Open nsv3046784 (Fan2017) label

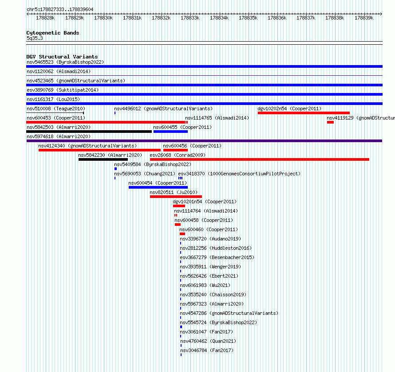[x=207, y=350]
